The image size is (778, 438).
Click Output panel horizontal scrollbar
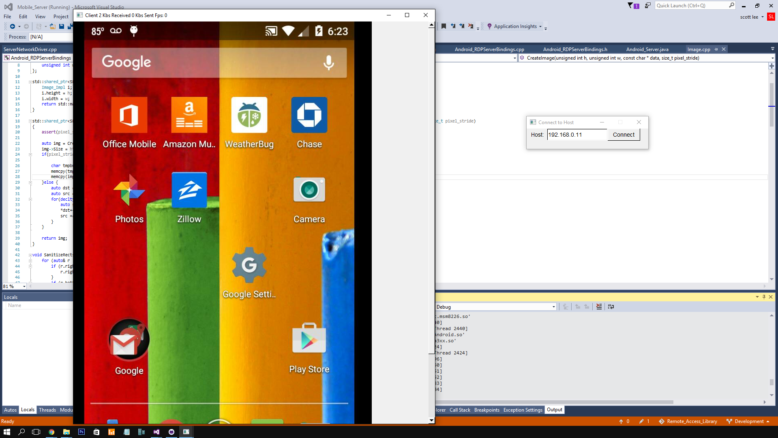tap(555, 402)
